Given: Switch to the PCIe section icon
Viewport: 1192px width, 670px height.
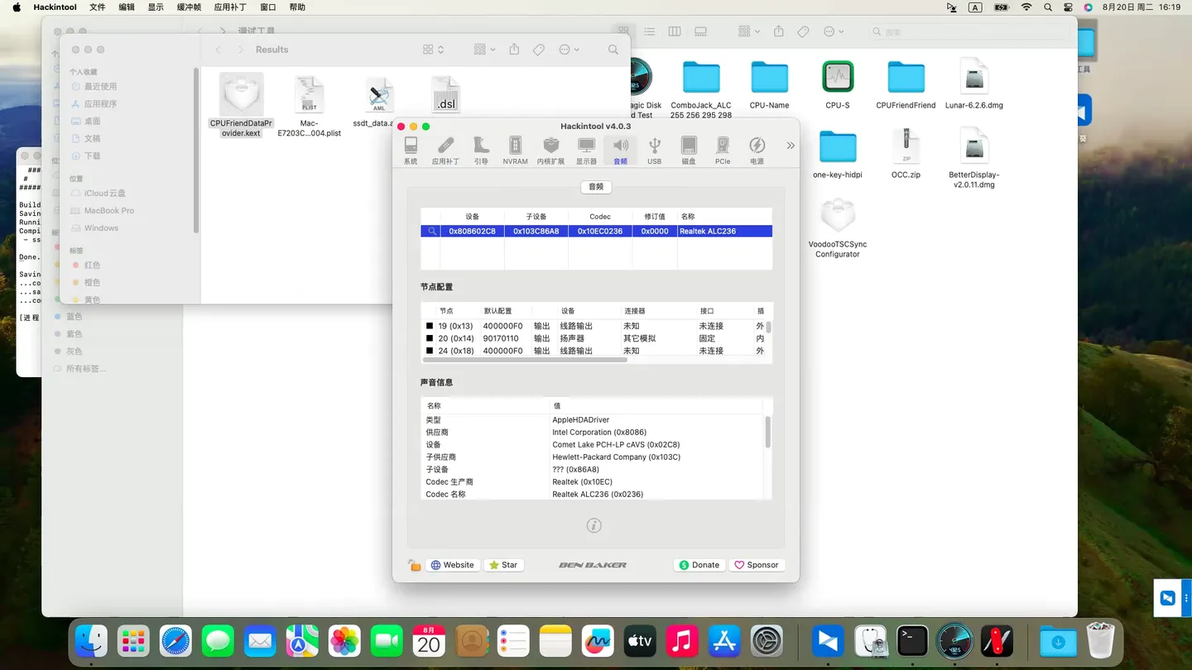Looking at the screenshot, I should coord(723,151).
